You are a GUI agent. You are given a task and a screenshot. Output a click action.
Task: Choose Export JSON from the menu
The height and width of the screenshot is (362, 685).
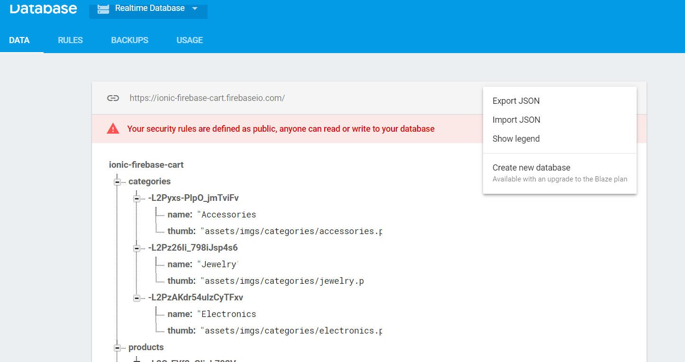559,101
